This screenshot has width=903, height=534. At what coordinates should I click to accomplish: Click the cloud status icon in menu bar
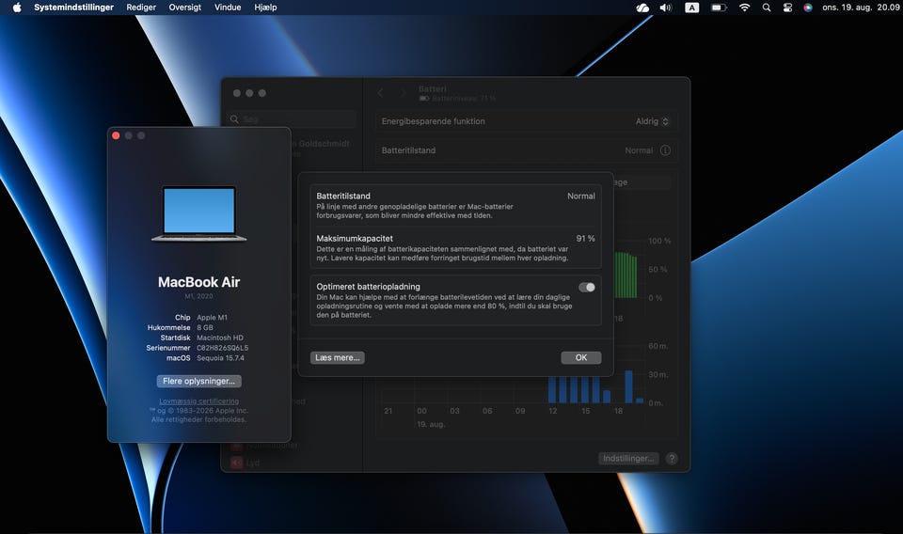click(x=642, y=8)
